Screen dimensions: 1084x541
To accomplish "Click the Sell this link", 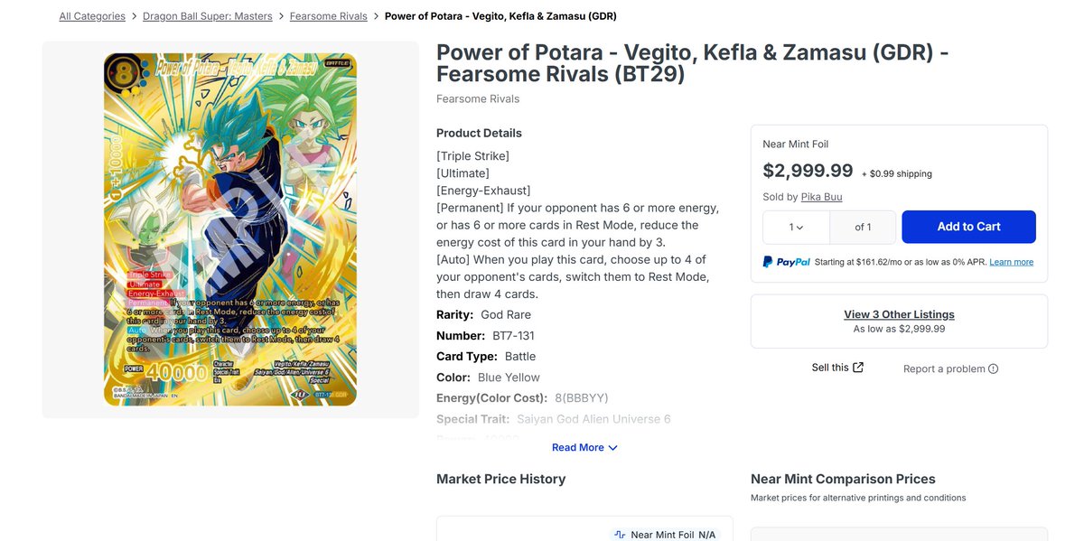I will point(830,368).
